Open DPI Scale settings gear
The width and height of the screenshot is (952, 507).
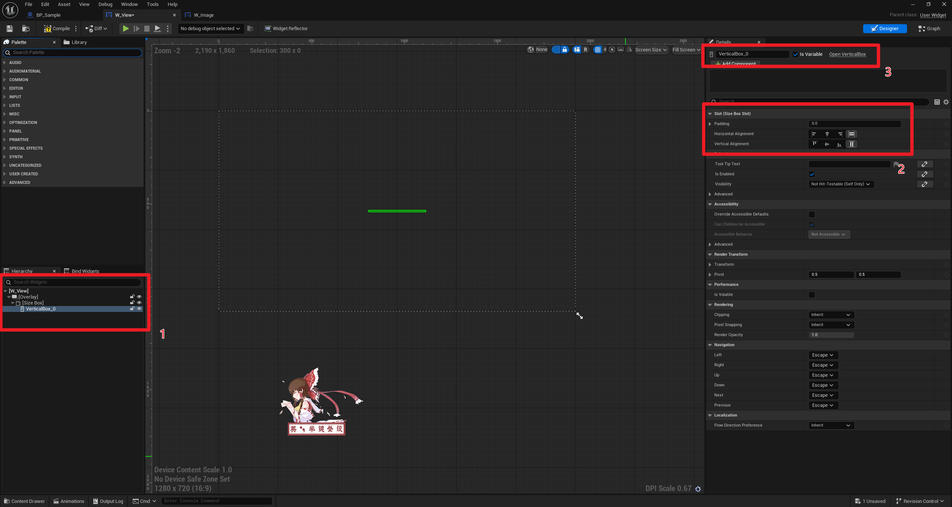[698, 489]
